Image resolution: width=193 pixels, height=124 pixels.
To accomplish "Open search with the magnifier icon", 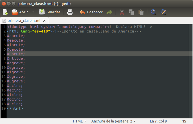I will [153, 12].
